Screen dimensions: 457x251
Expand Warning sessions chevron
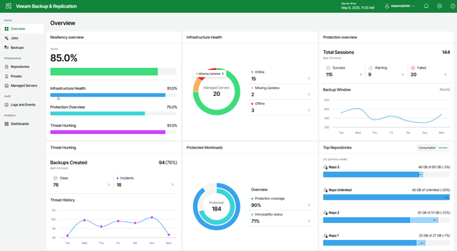point(403,75)
